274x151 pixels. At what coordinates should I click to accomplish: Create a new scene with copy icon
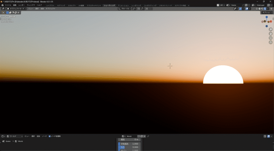pyautogui.click(x=246, y=5)
